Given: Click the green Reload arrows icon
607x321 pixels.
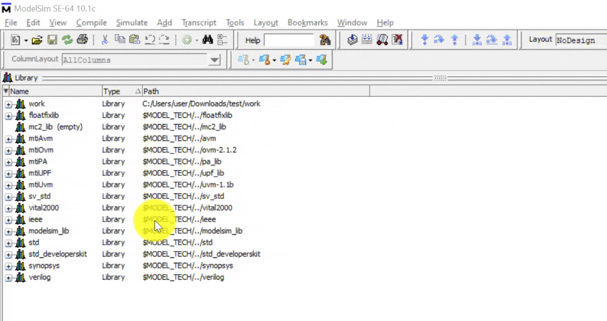Looking at the screenshot, I should coord(68,40).
